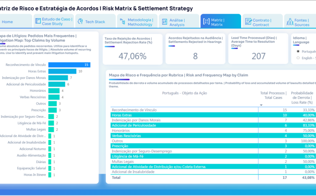Click the Total row label in table

click(116, 177)
